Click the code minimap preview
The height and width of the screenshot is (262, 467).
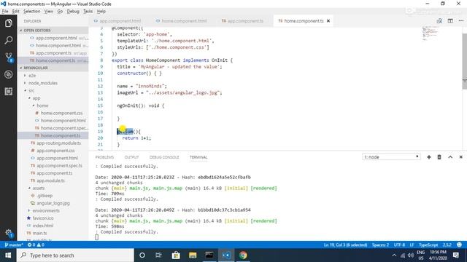pos(431,33)
